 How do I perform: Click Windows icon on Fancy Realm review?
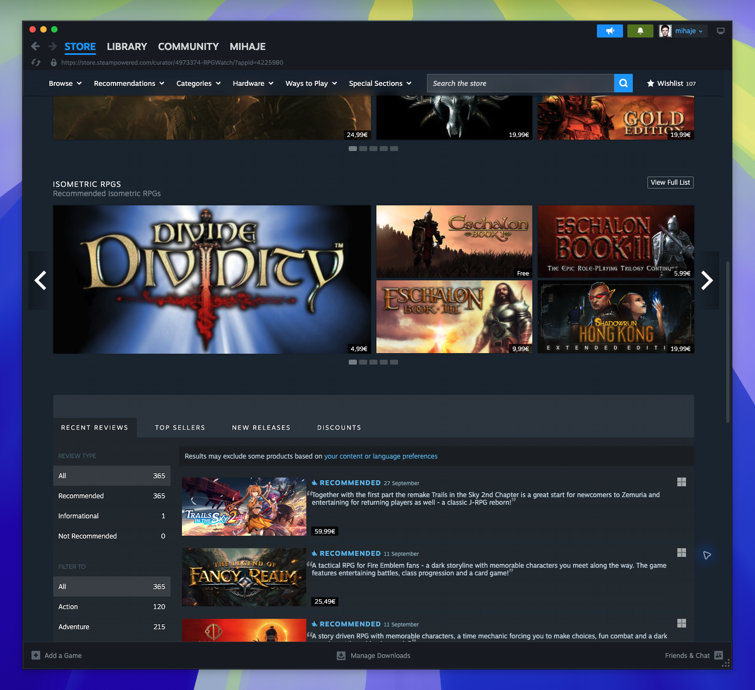point(682,553)
